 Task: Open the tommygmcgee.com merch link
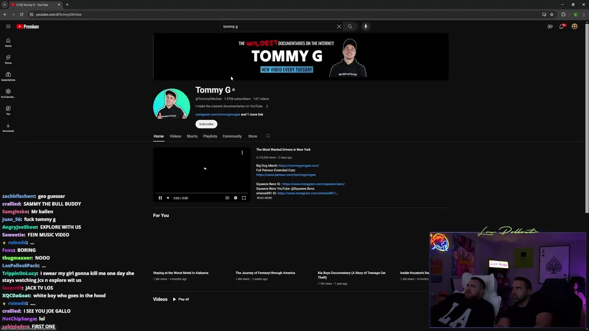point(299,165)
